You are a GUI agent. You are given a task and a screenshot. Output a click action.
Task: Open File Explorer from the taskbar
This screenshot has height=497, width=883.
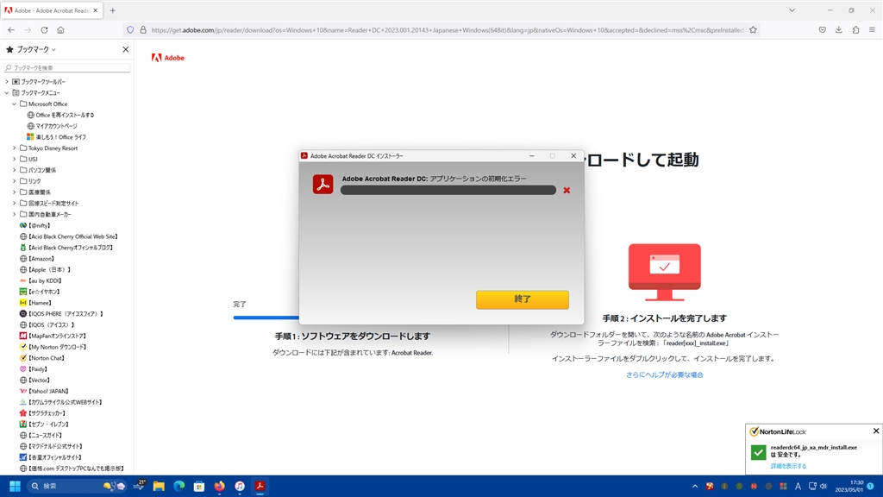(x=159, y=486)
